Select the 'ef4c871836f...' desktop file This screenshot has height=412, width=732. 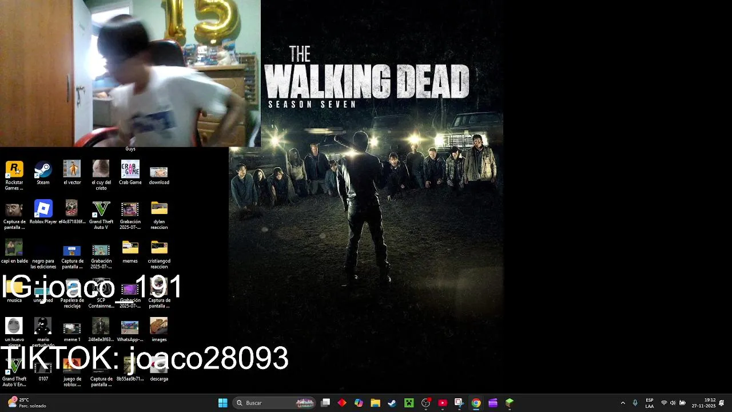click(x=72, y=212)
